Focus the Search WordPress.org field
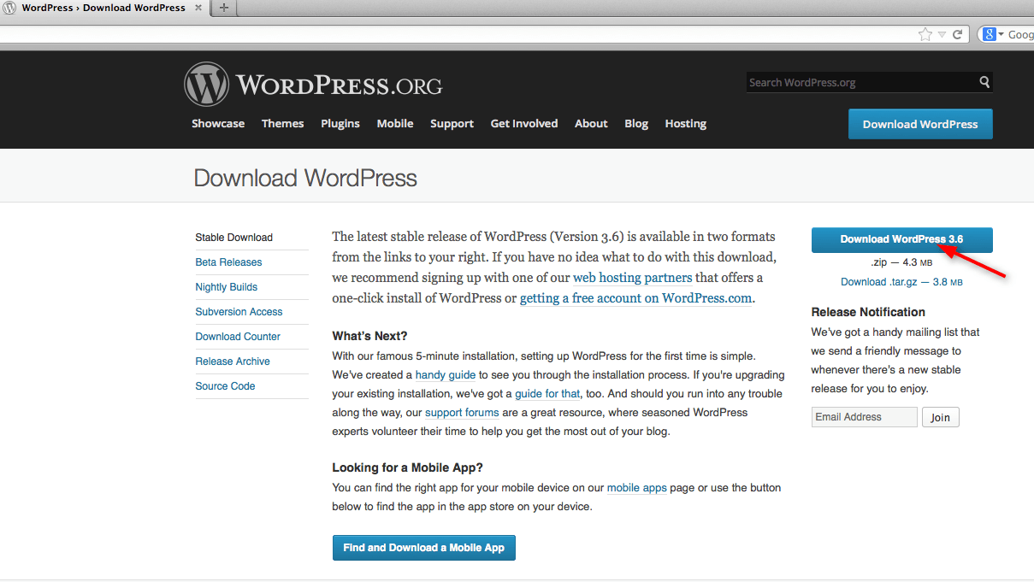The height and width of the screenshot is (582, 1034). [860, 83]
